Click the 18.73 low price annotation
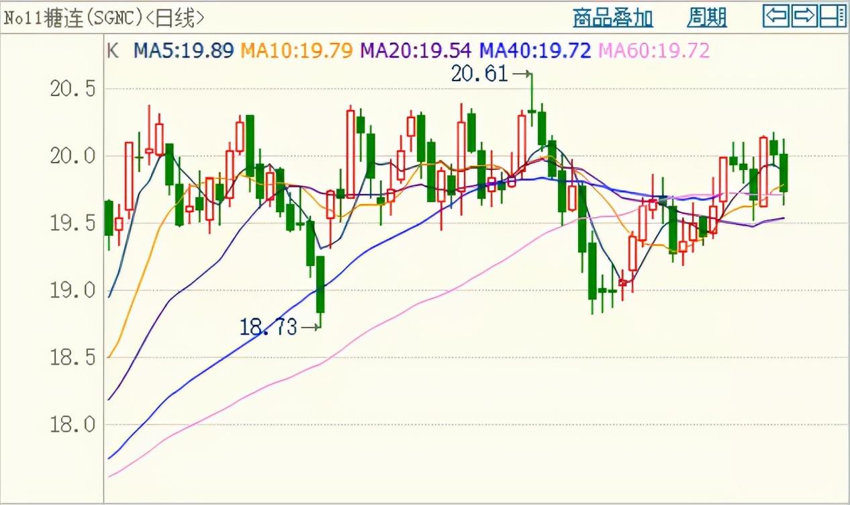Image resolution: width=850 pixels, height=505 pixels. coord(268,327)
